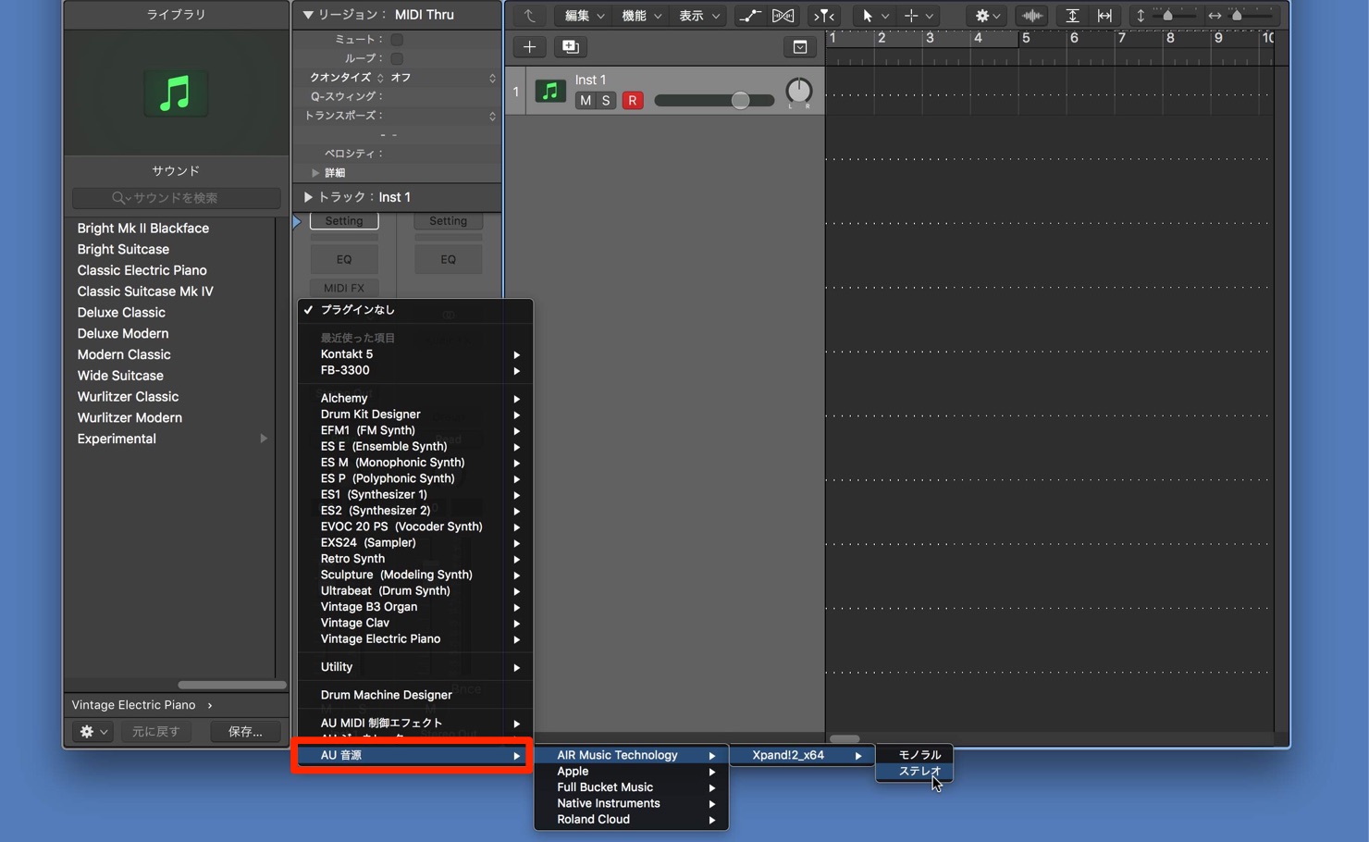Click the 保存... button in library
1369x842 pixels.
pos(245,731)
